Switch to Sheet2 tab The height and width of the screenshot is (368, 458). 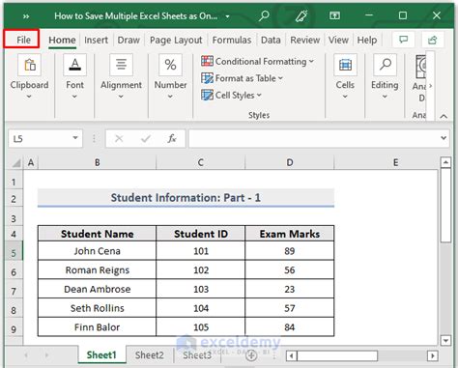[150, 355]
